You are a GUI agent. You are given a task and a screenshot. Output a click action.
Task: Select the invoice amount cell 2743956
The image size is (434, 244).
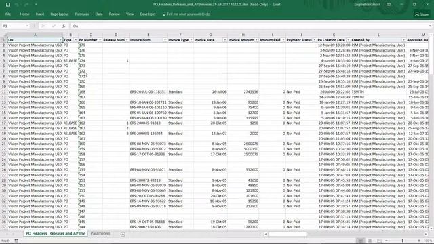click(243, 92)
